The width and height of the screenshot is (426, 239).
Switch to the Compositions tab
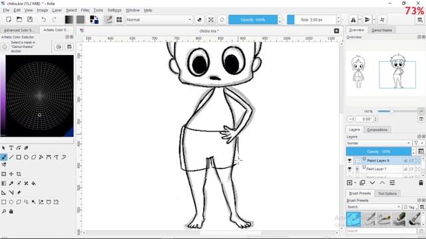click(377, 130)
